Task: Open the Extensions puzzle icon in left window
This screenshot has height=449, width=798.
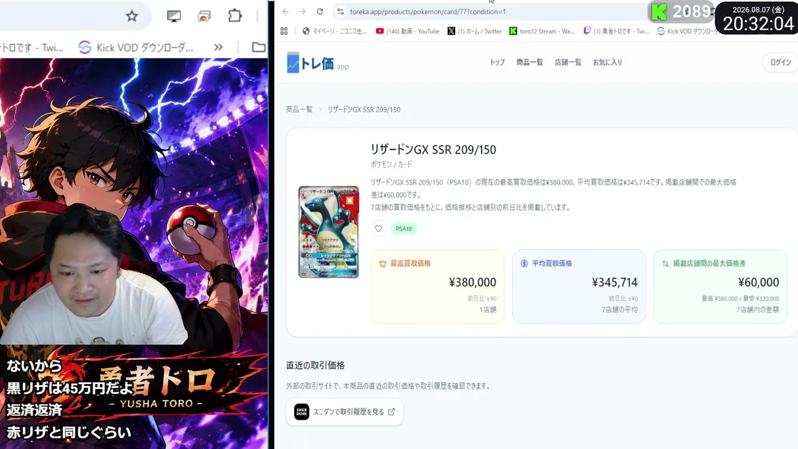Action: [x=234, y=16]
